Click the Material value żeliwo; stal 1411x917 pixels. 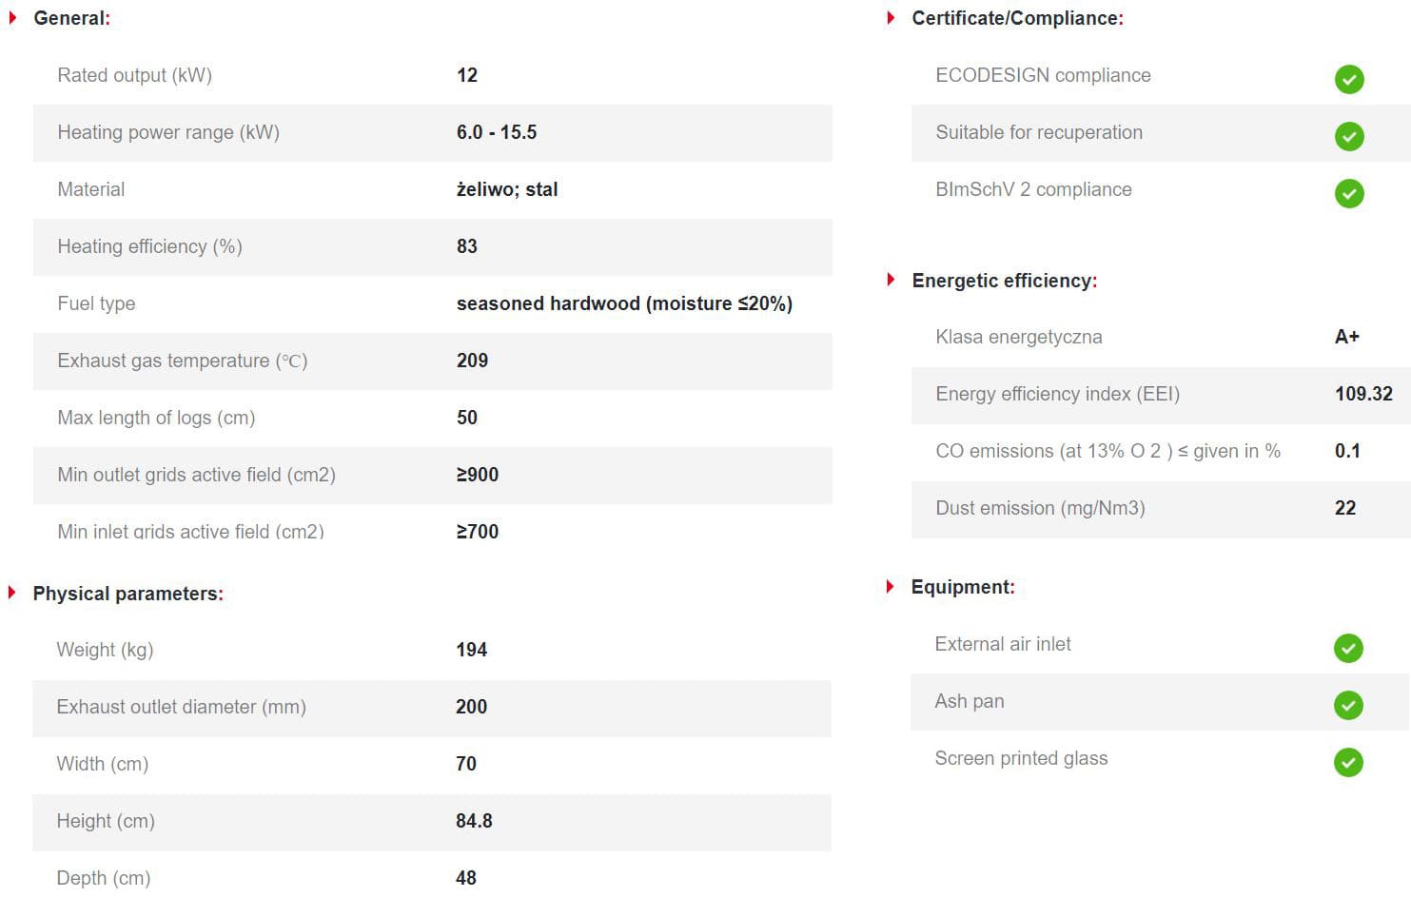point(507,189)
